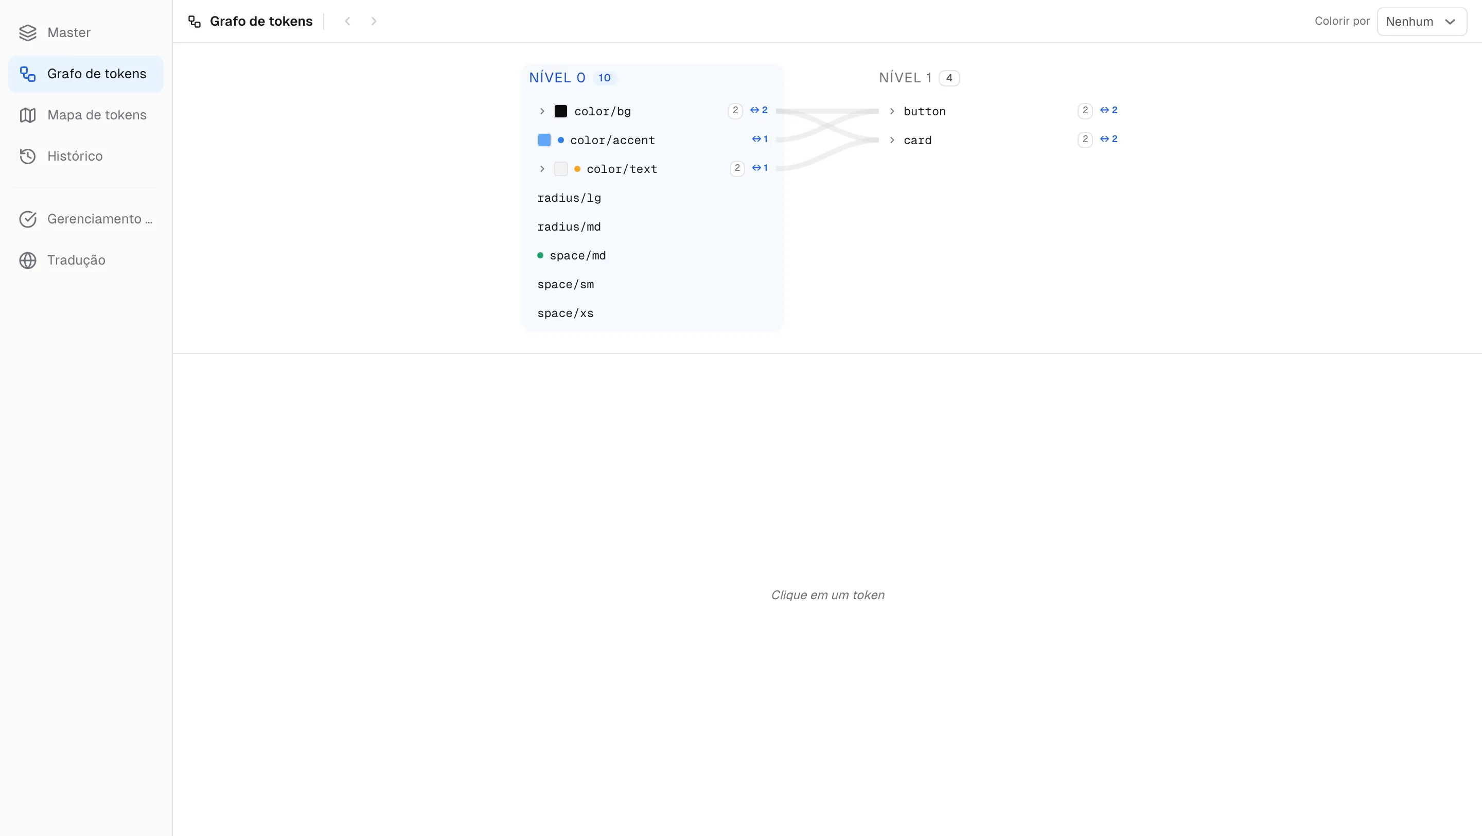The width and height of the screenshot is (1482, 836).
Task: Open the Tradução sidebar item
Action: pyautogui.click(x=86, y=260)
